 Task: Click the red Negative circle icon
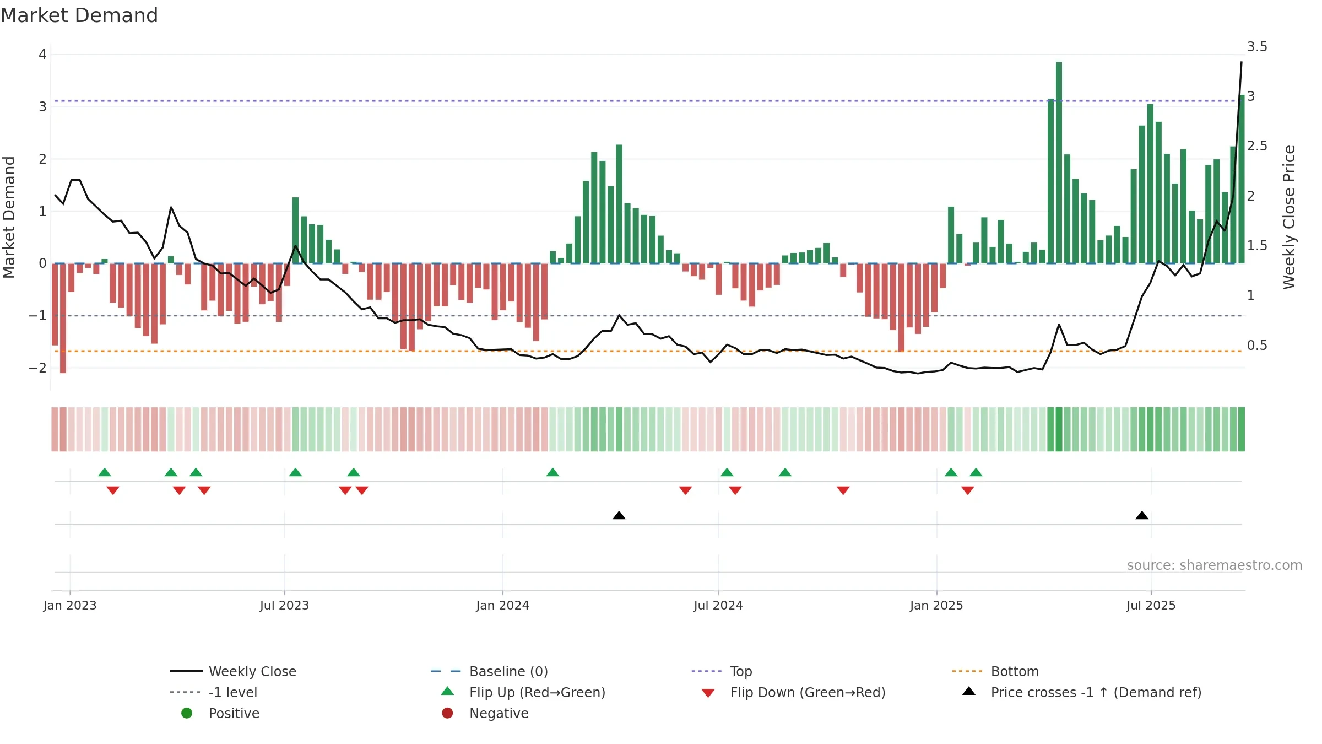(x=447, y=713)
